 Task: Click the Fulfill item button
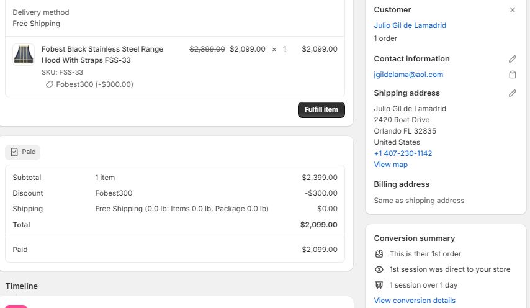(x=321, y=109)
